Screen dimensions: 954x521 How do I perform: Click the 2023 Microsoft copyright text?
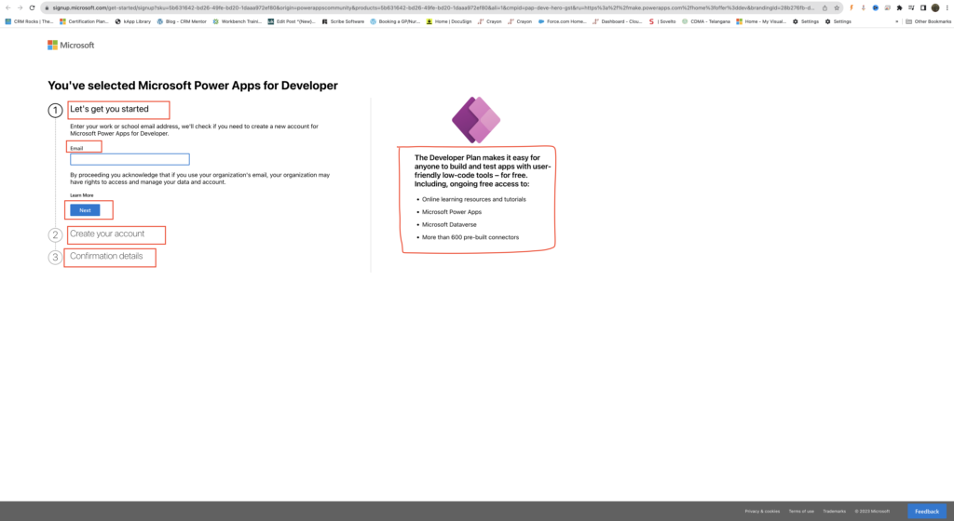[872, 512]
